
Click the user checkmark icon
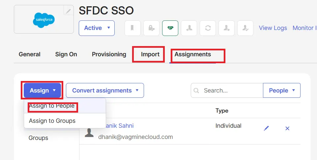coord(245,28)
